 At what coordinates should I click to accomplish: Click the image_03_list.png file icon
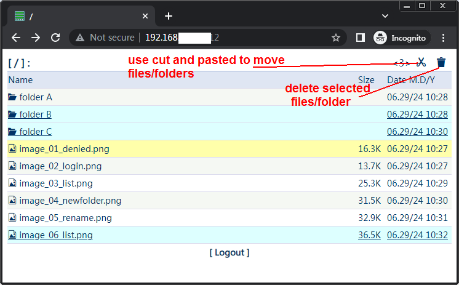(x=12, y=183)
